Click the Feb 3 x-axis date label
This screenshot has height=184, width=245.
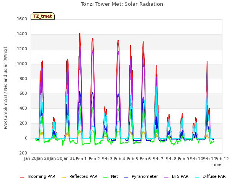tap(107, 159)
